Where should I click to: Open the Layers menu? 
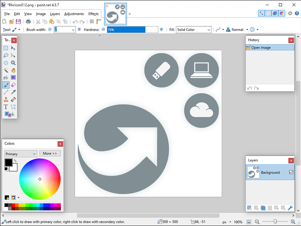pyautogui.click(x=55, y=14)
